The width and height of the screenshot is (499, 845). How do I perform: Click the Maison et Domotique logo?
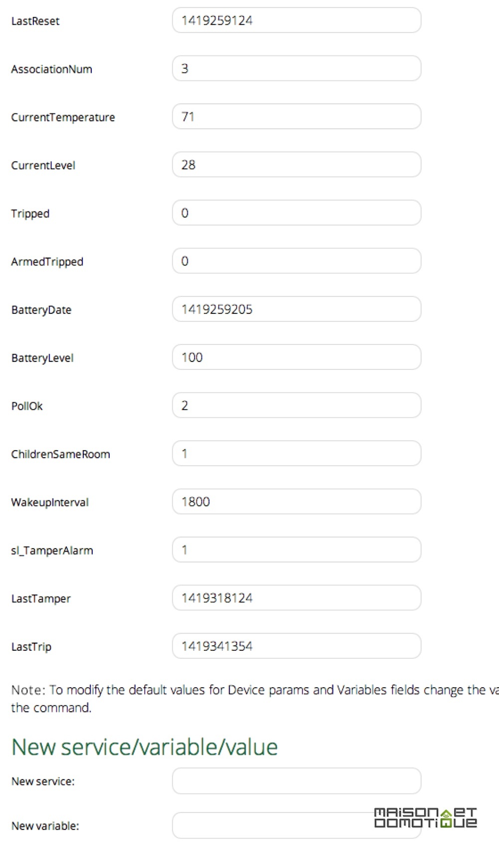click(426, 818)
